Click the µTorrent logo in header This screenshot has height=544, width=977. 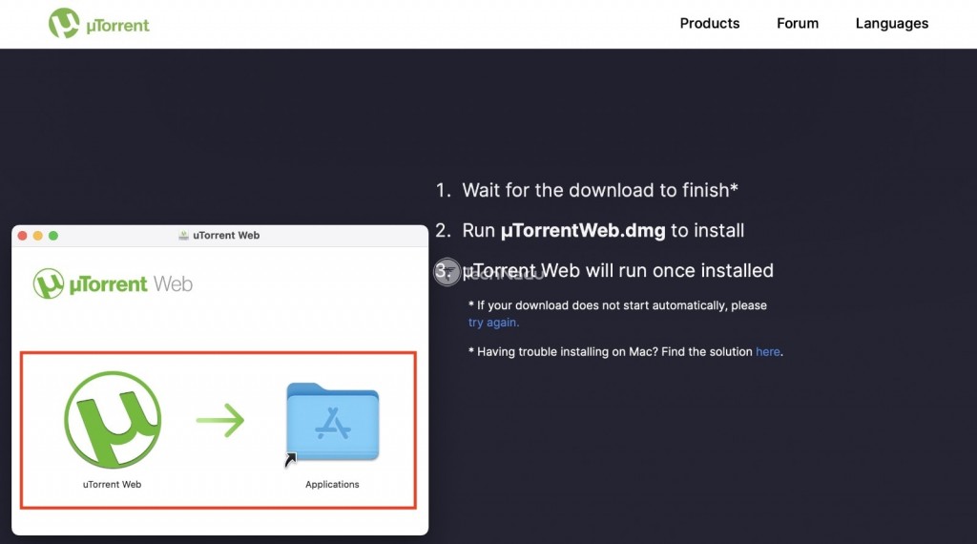coord(99,24)
